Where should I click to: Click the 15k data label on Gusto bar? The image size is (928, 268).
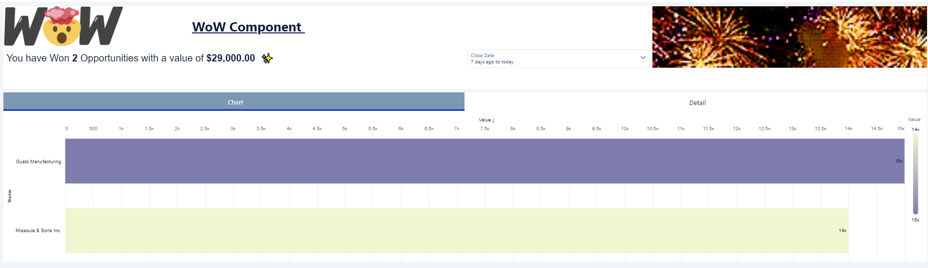898,161
